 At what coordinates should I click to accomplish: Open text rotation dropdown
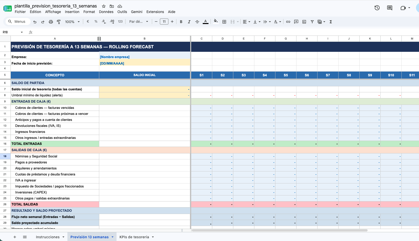tap(277, 22)
